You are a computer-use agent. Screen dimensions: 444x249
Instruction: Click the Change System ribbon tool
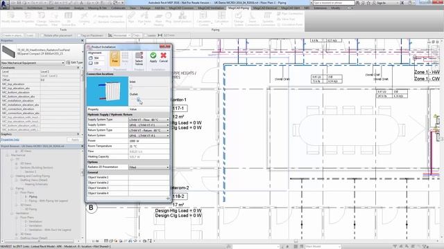(x=239, y=19)
